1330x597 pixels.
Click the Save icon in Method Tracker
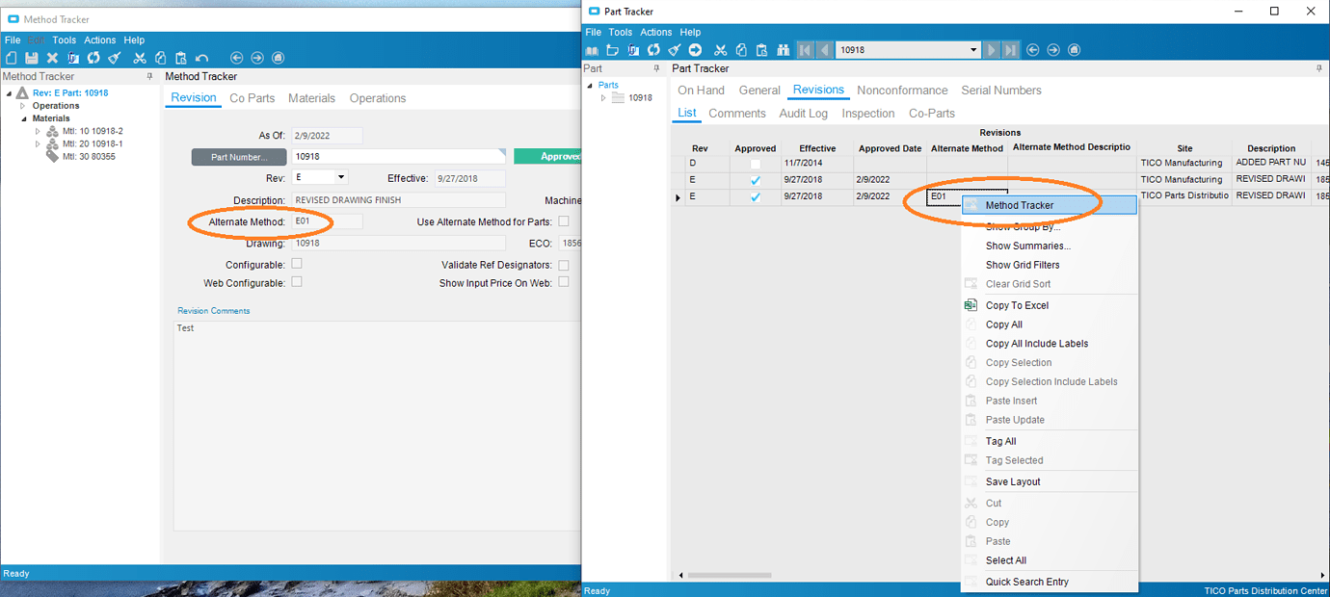(32, 58)
